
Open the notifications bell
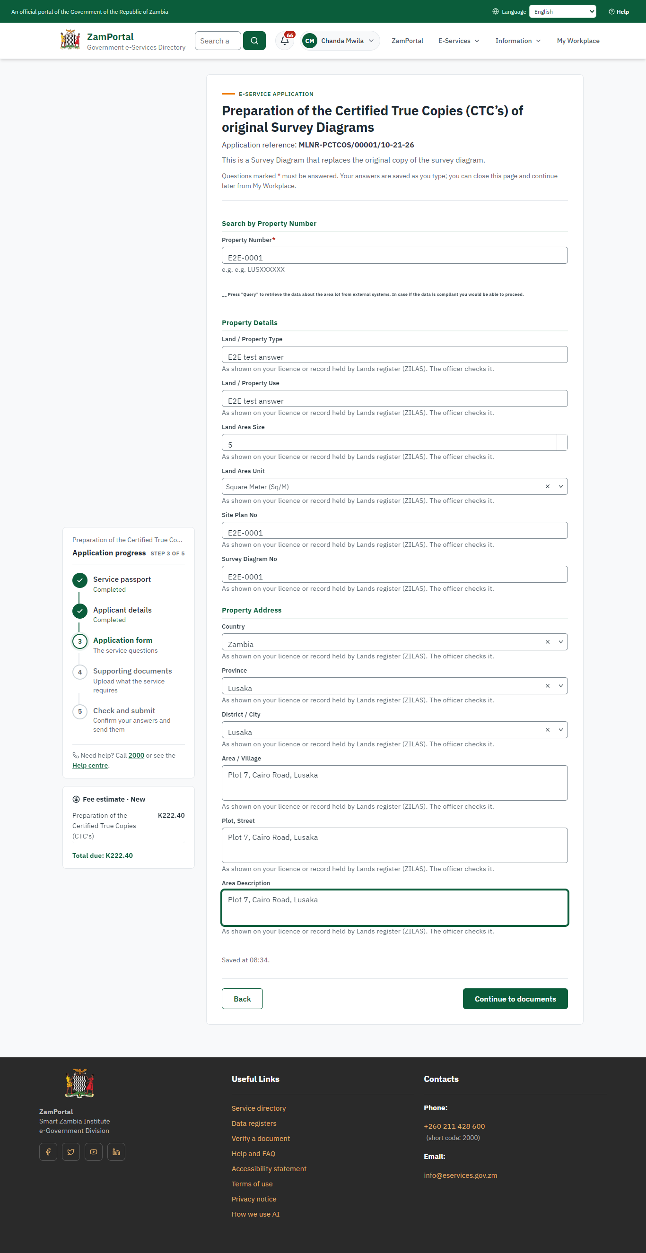(285, 41)
